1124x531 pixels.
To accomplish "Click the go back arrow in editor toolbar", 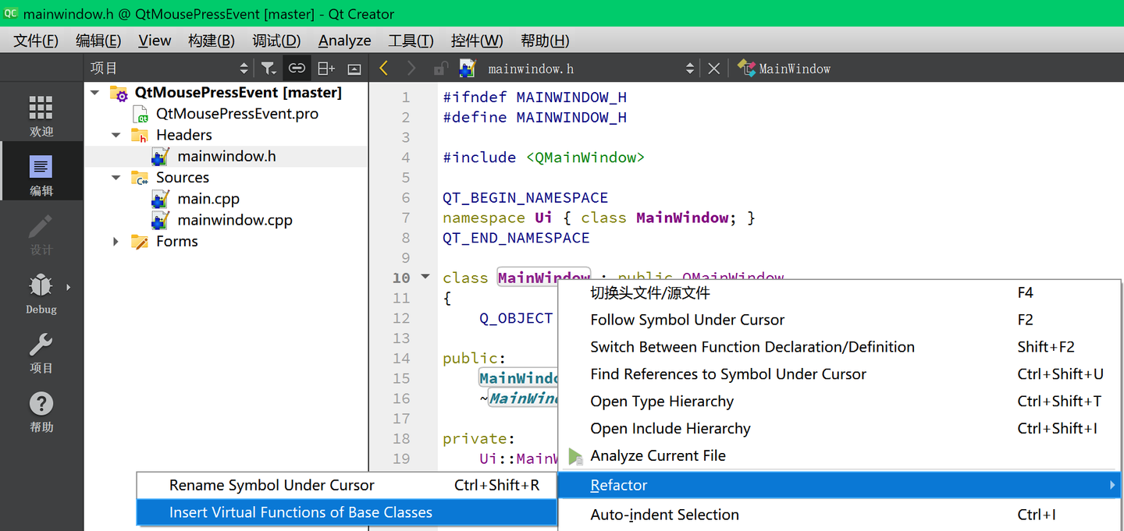I will 383,69.
